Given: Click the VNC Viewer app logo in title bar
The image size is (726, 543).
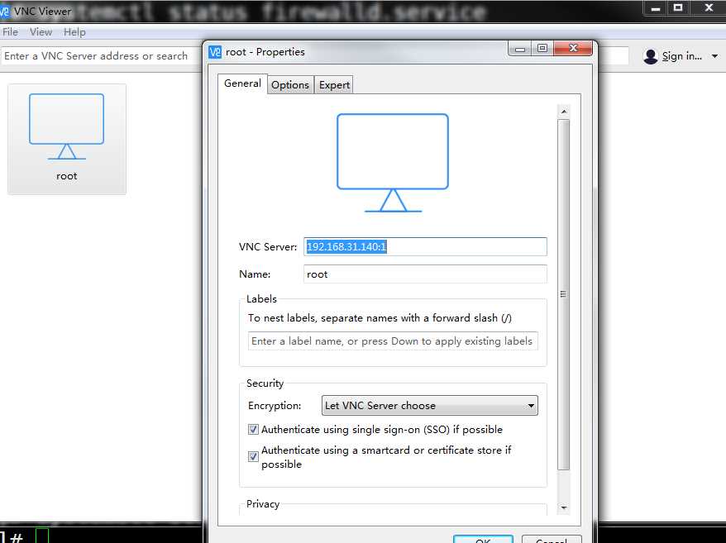Looking at the screenshot, I should [x=5, y=11].
